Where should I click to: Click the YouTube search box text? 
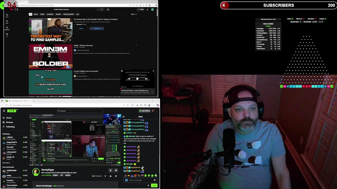61,9
